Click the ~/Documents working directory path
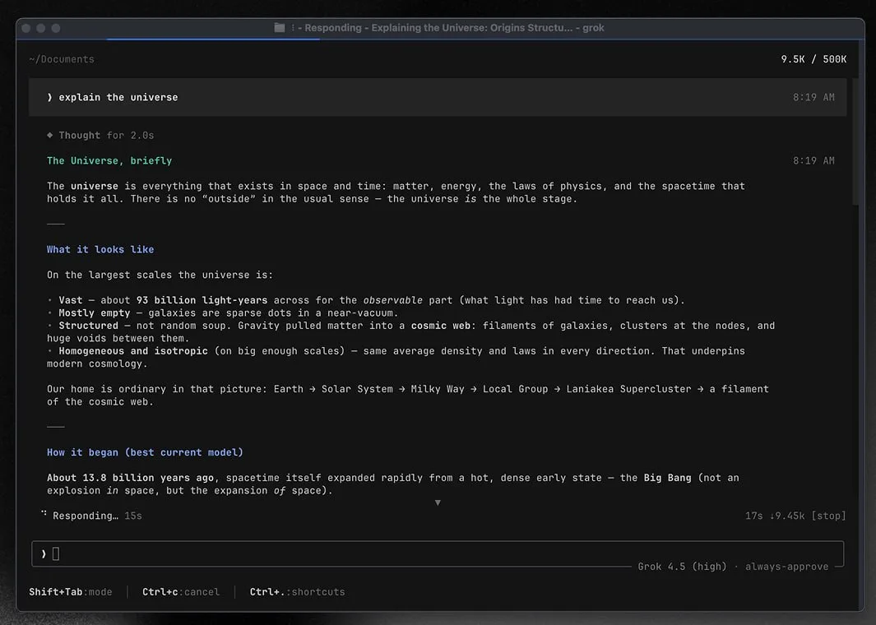The height and width of the screenshot is (625, 876). point(62,59)
